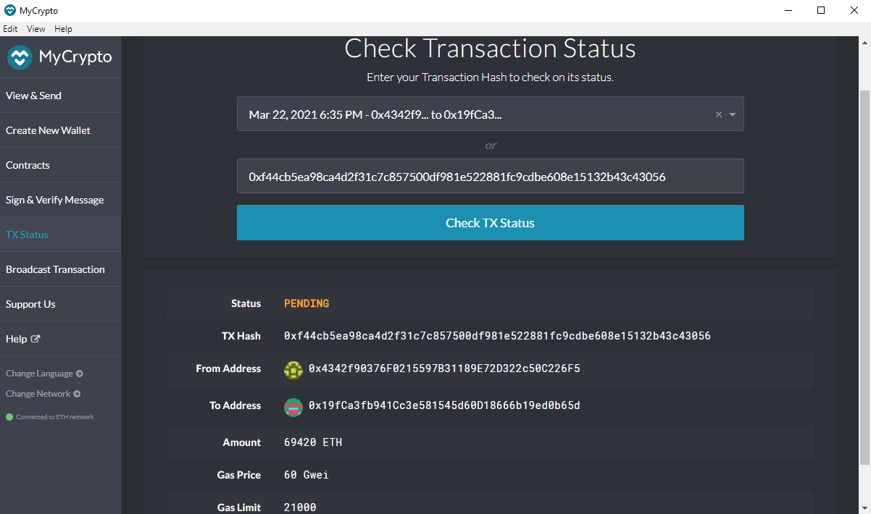This screenshot has width=871, height=514.
Task: Click the green ETH network connection dot
Action: coord(9,417)
